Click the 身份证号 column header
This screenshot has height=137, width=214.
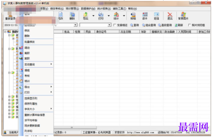[x=107, y=32]
